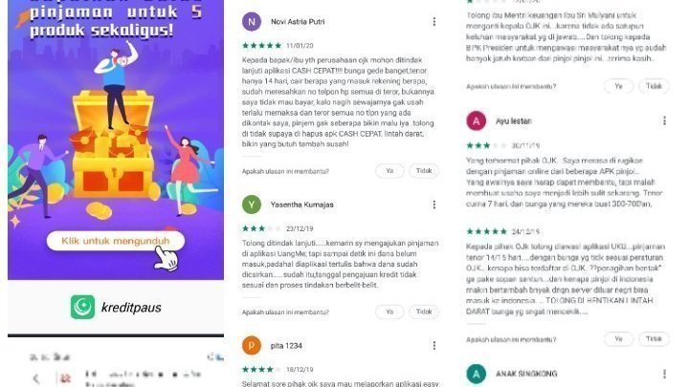Click Tidak under the Sri Mulyani review

654,86
